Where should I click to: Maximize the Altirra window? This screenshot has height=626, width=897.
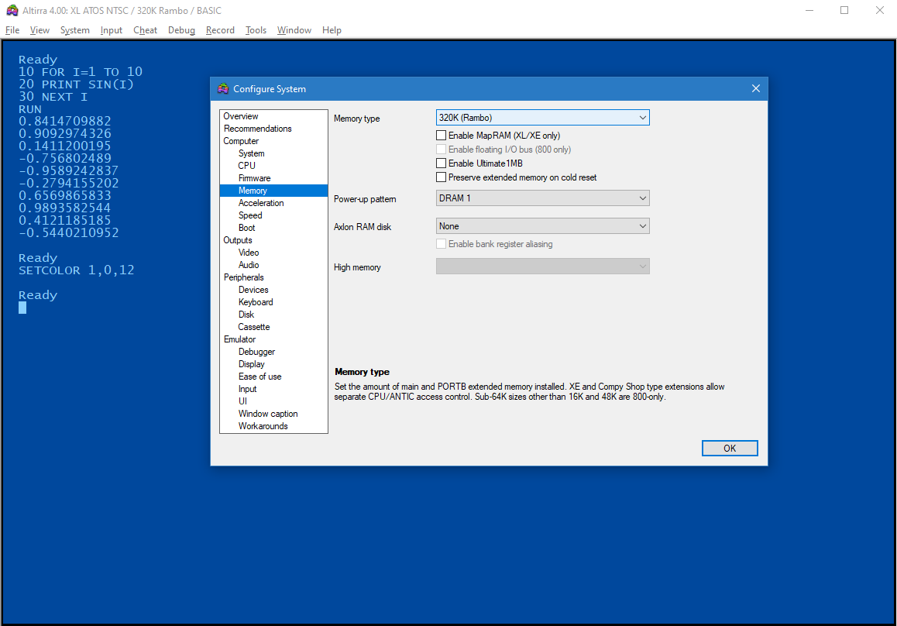click(844, 10)
